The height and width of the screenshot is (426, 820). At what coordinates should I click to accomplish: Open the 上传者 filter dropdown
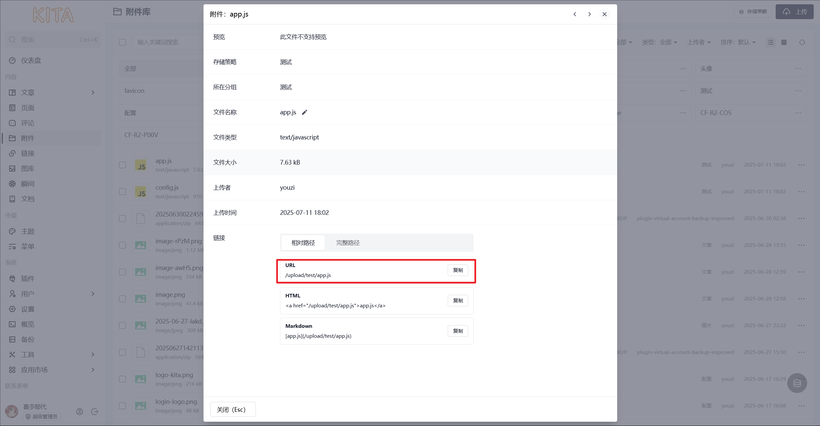[x=699, y=42]
